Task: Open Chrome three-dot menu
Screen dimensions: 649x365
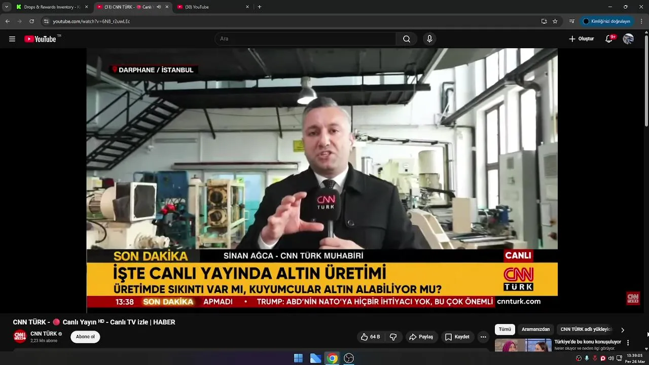Action: 642,21
